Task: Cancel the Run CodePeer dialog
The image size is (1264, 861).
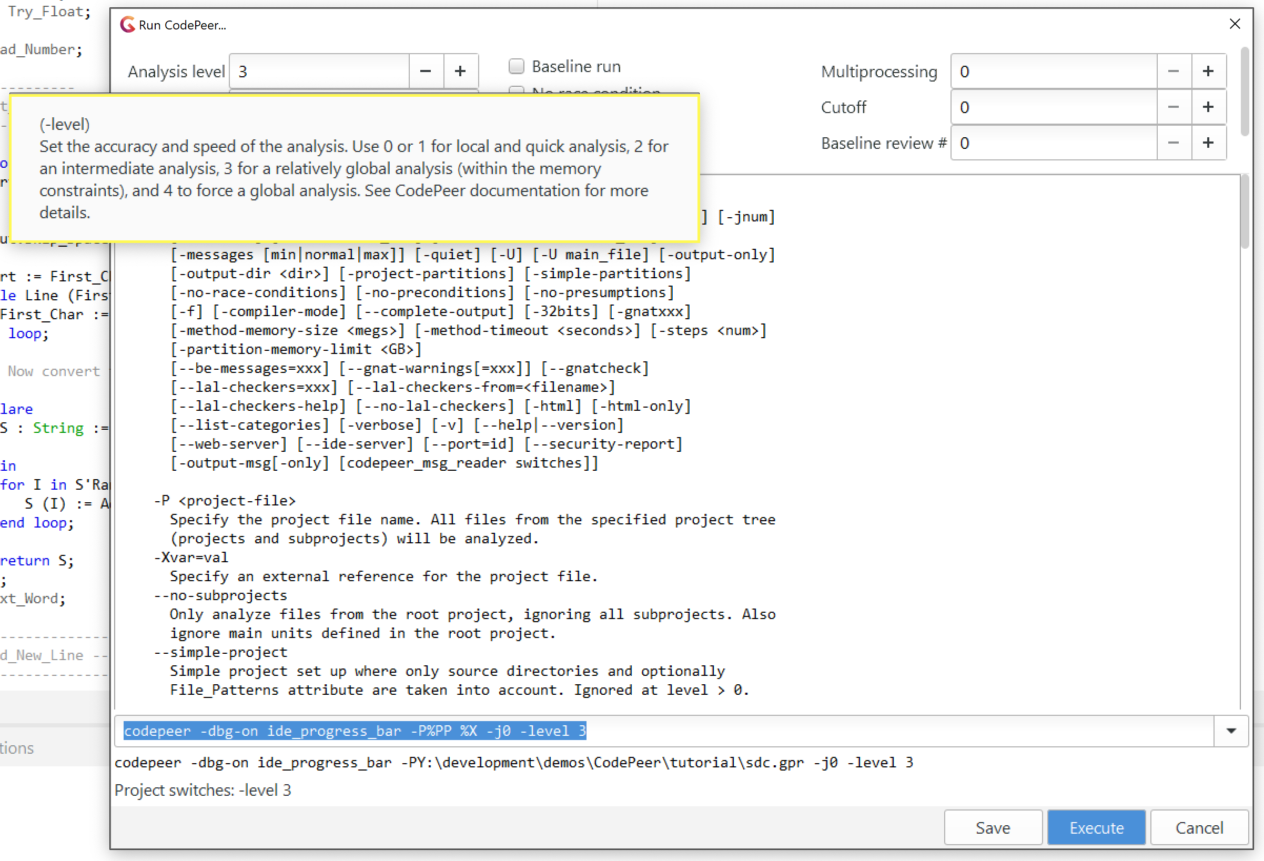Action: pyautogui.click(x=1199, y=827)
